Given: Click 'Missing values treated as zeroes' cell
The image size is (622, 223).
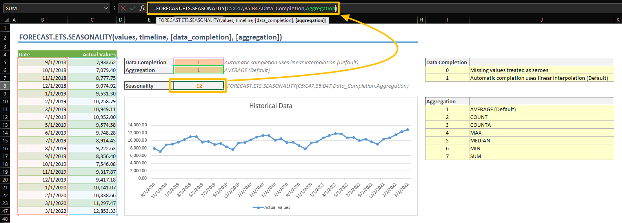Looking at the screenshot, I should pyautogui.click(x=542, y=70).
